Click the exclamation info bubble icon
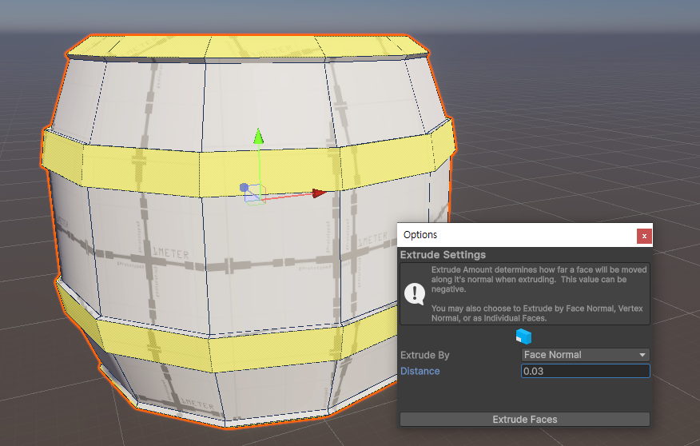The image size is (700, 446). point(415,294)
